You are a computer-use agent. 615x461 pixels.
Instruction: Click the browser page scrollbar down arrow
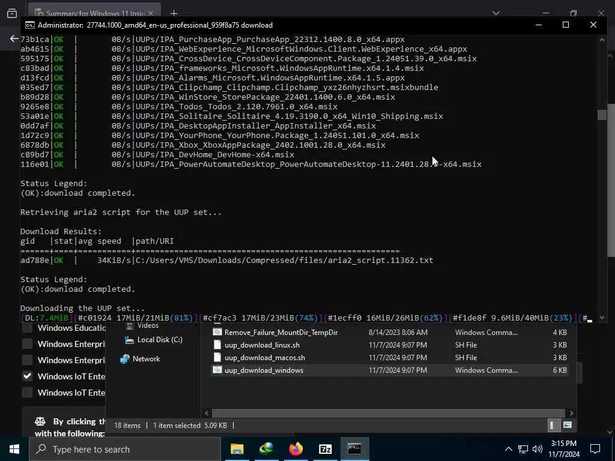click(610, 432)
